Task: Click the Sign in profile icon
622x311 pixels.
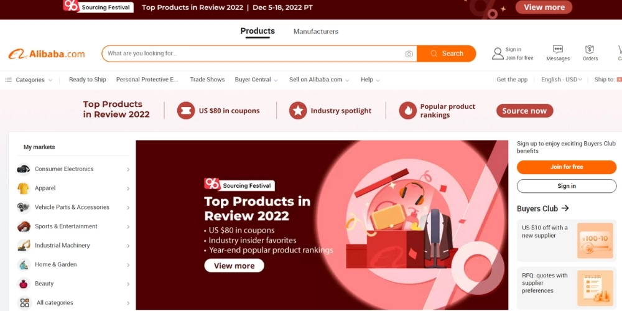Action: 498,53
